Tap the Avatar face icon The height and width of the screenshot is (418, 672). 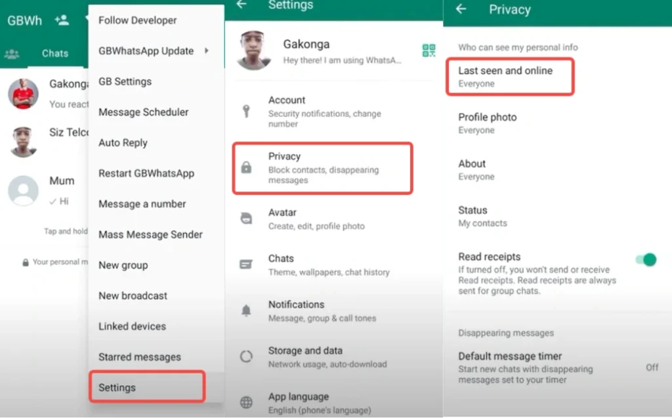(246, 219)
